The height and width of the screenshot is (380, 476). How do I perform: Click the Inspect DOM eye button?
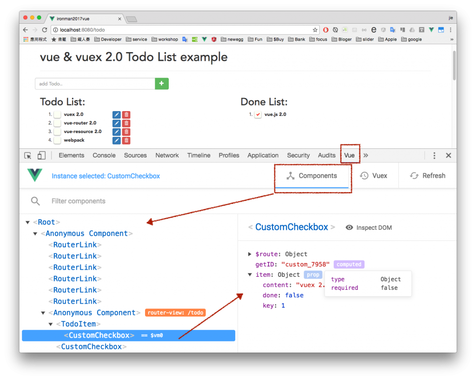click(369, 227)
